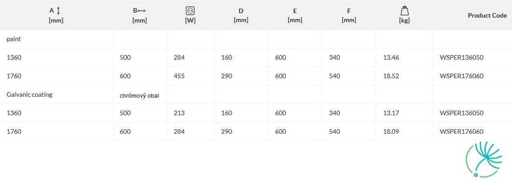The image size is (512, 188).
Task: Select the 13.17 kg weight value
Action: (391, 113)
